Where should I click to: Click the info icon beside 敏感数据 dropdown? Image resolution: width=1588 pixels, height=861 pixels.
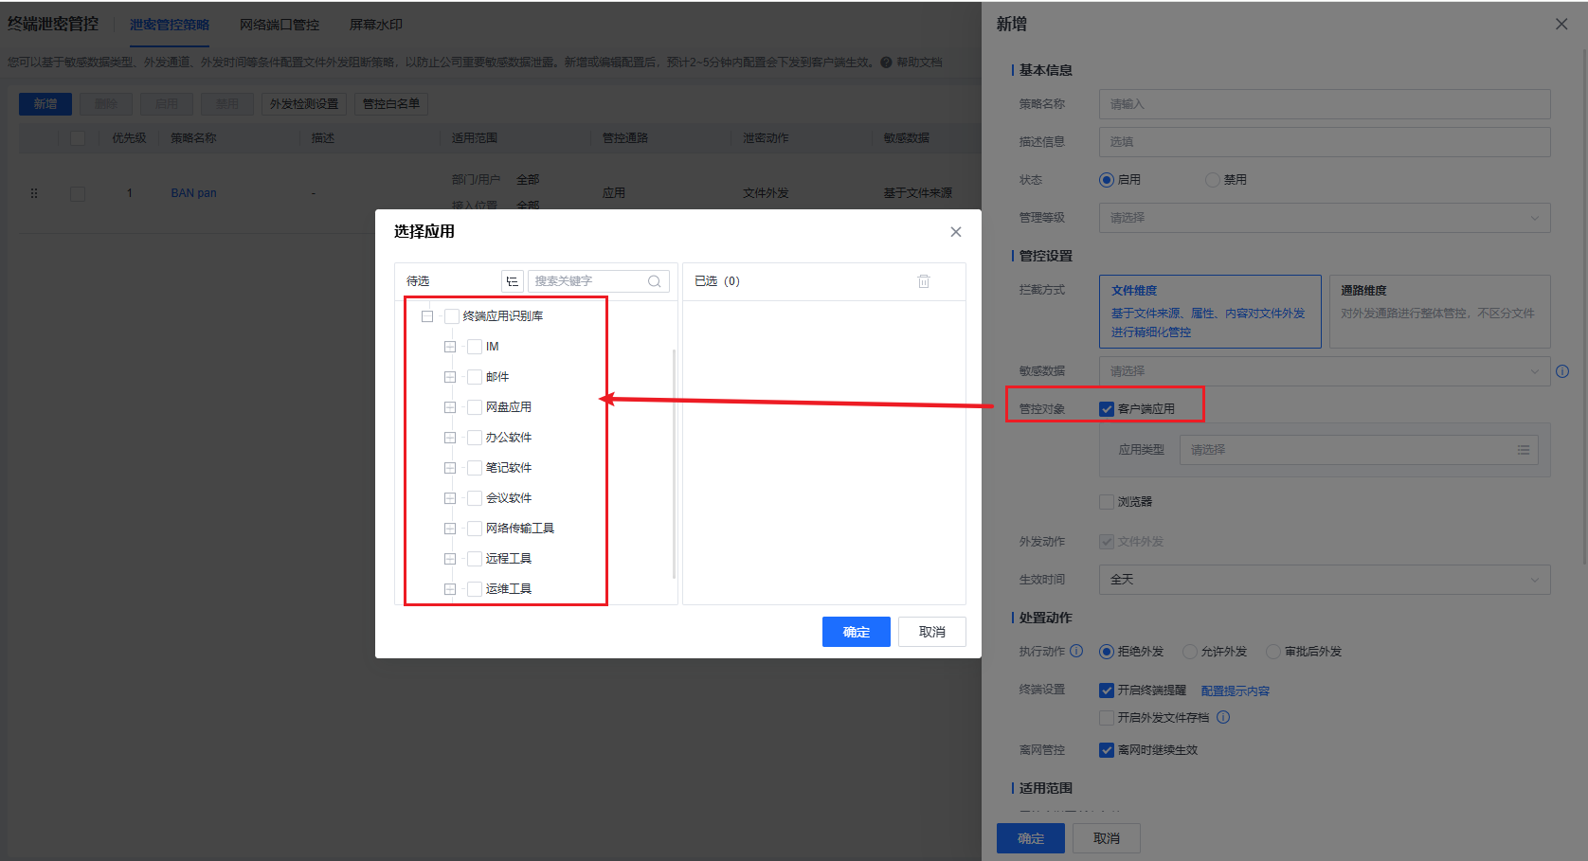[1562, 371]
